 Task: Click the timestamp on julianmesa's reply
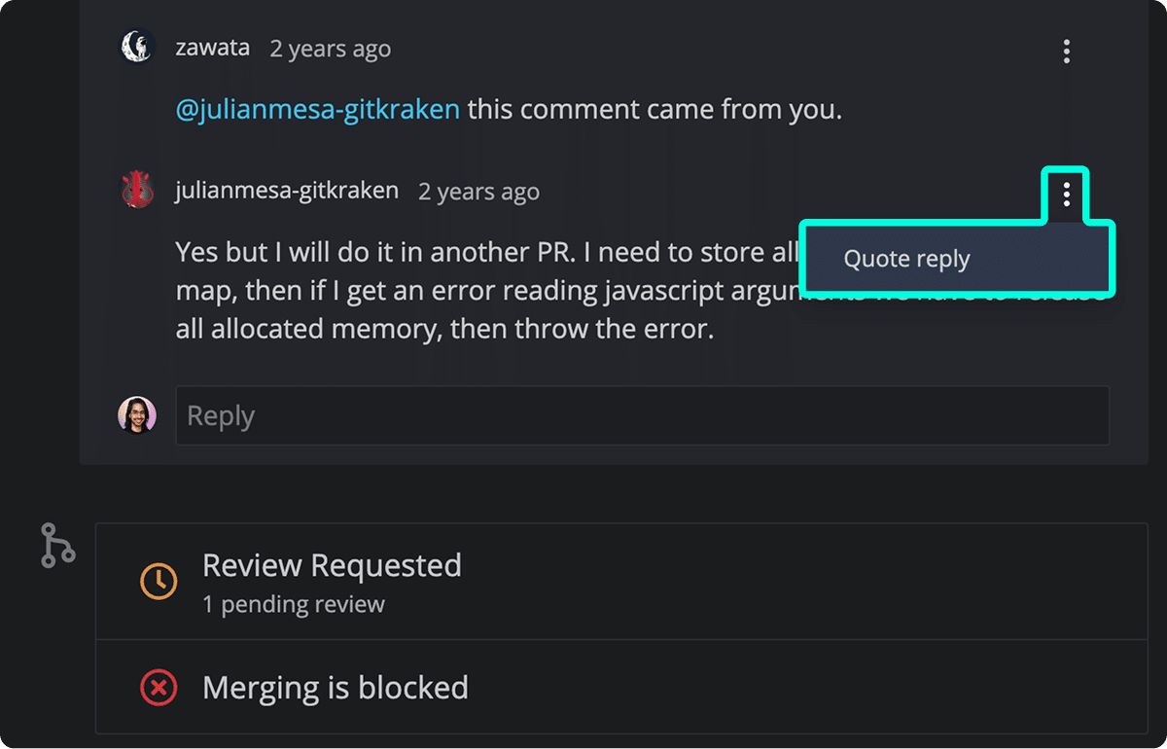coord(478,191)
